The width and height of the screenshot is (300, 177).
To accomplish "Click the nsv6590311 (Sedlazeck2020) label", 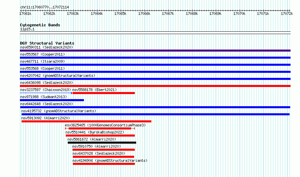I will (47, 47).
